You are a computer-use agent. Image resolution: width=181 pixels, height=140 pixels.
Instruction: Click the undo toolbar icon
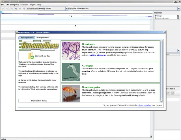[3, 9]
